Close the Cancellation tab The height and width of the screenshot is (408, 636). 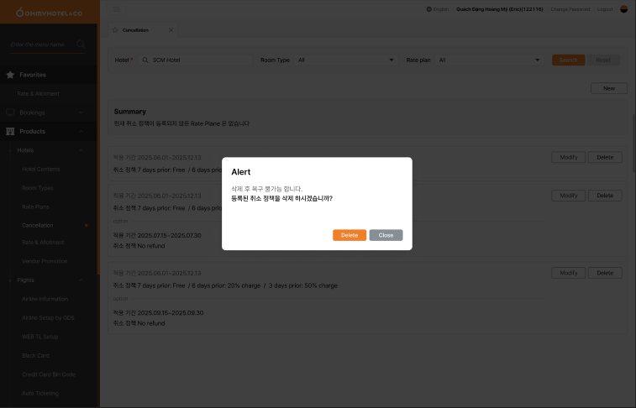[x=171, y=30]
